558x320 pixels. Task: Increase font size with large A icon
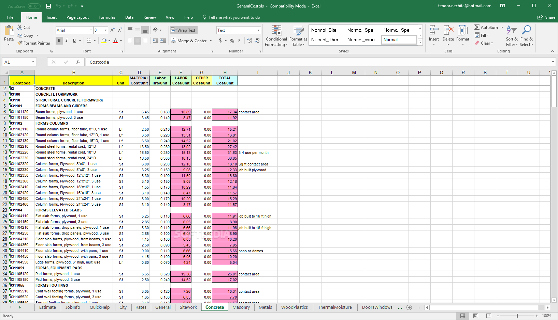(112, 30)
